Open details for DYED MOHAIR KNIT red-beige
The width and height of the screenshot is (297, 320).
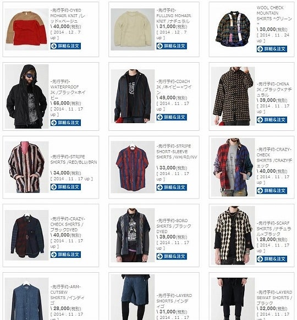tap(65, 46)
